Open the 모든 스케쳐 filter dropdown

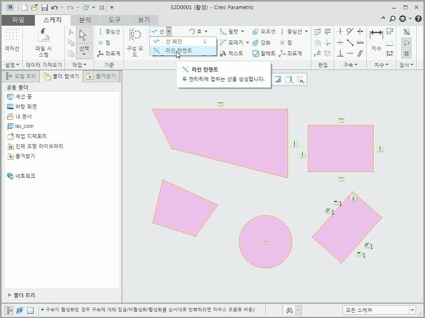(412, 310)
